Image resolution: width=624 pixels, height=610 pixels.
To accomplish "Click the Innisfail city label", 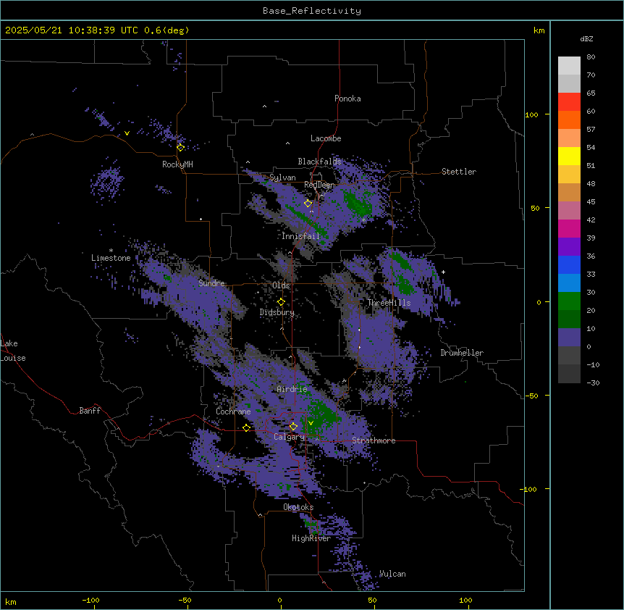I will [300, 236].
